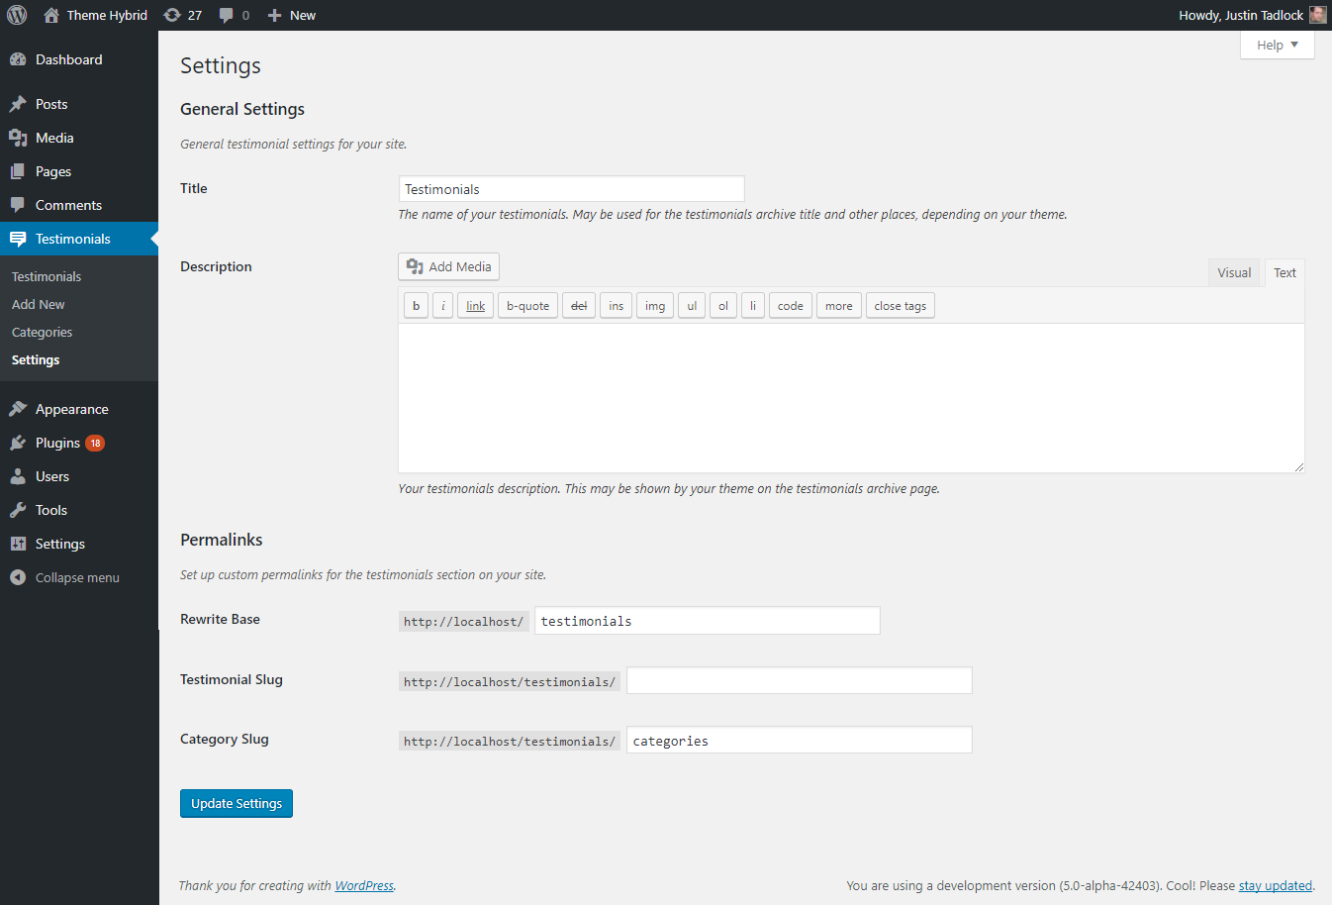Click the Category Slug input field

[800, 740]
